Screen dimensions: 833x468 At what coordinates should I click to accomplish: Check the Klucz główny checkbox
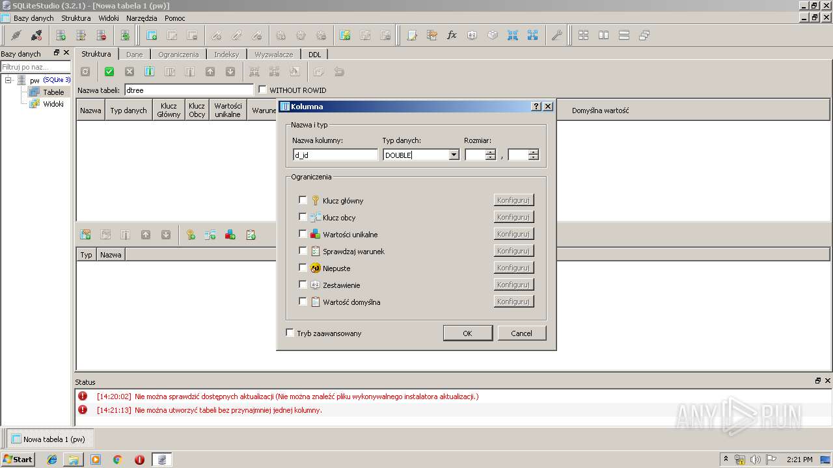point(303,200)
